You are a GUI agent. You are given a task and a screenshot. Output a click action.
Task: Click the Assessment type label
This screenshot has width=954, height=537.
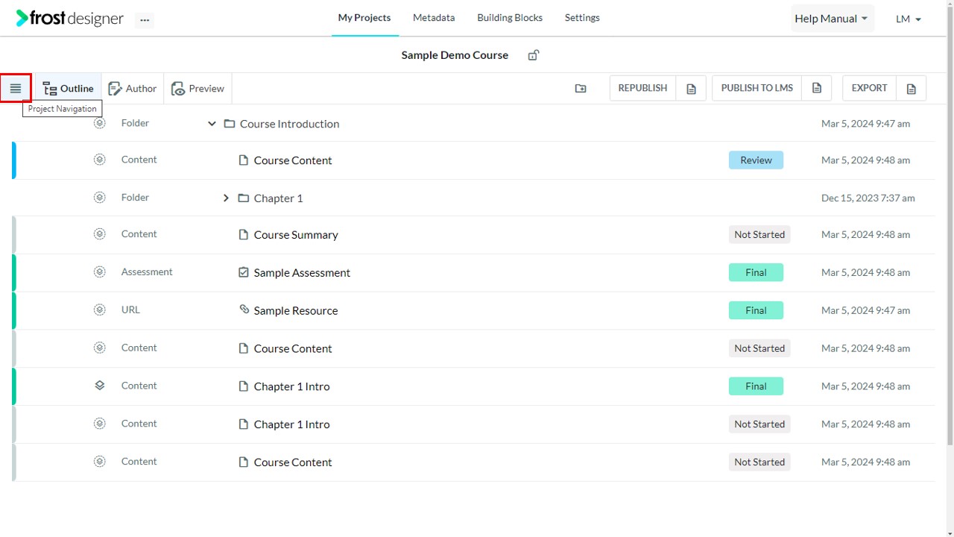click(147, 272)
